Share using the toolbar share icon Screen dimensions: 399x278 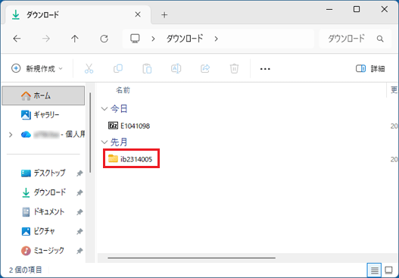point(205,69)
